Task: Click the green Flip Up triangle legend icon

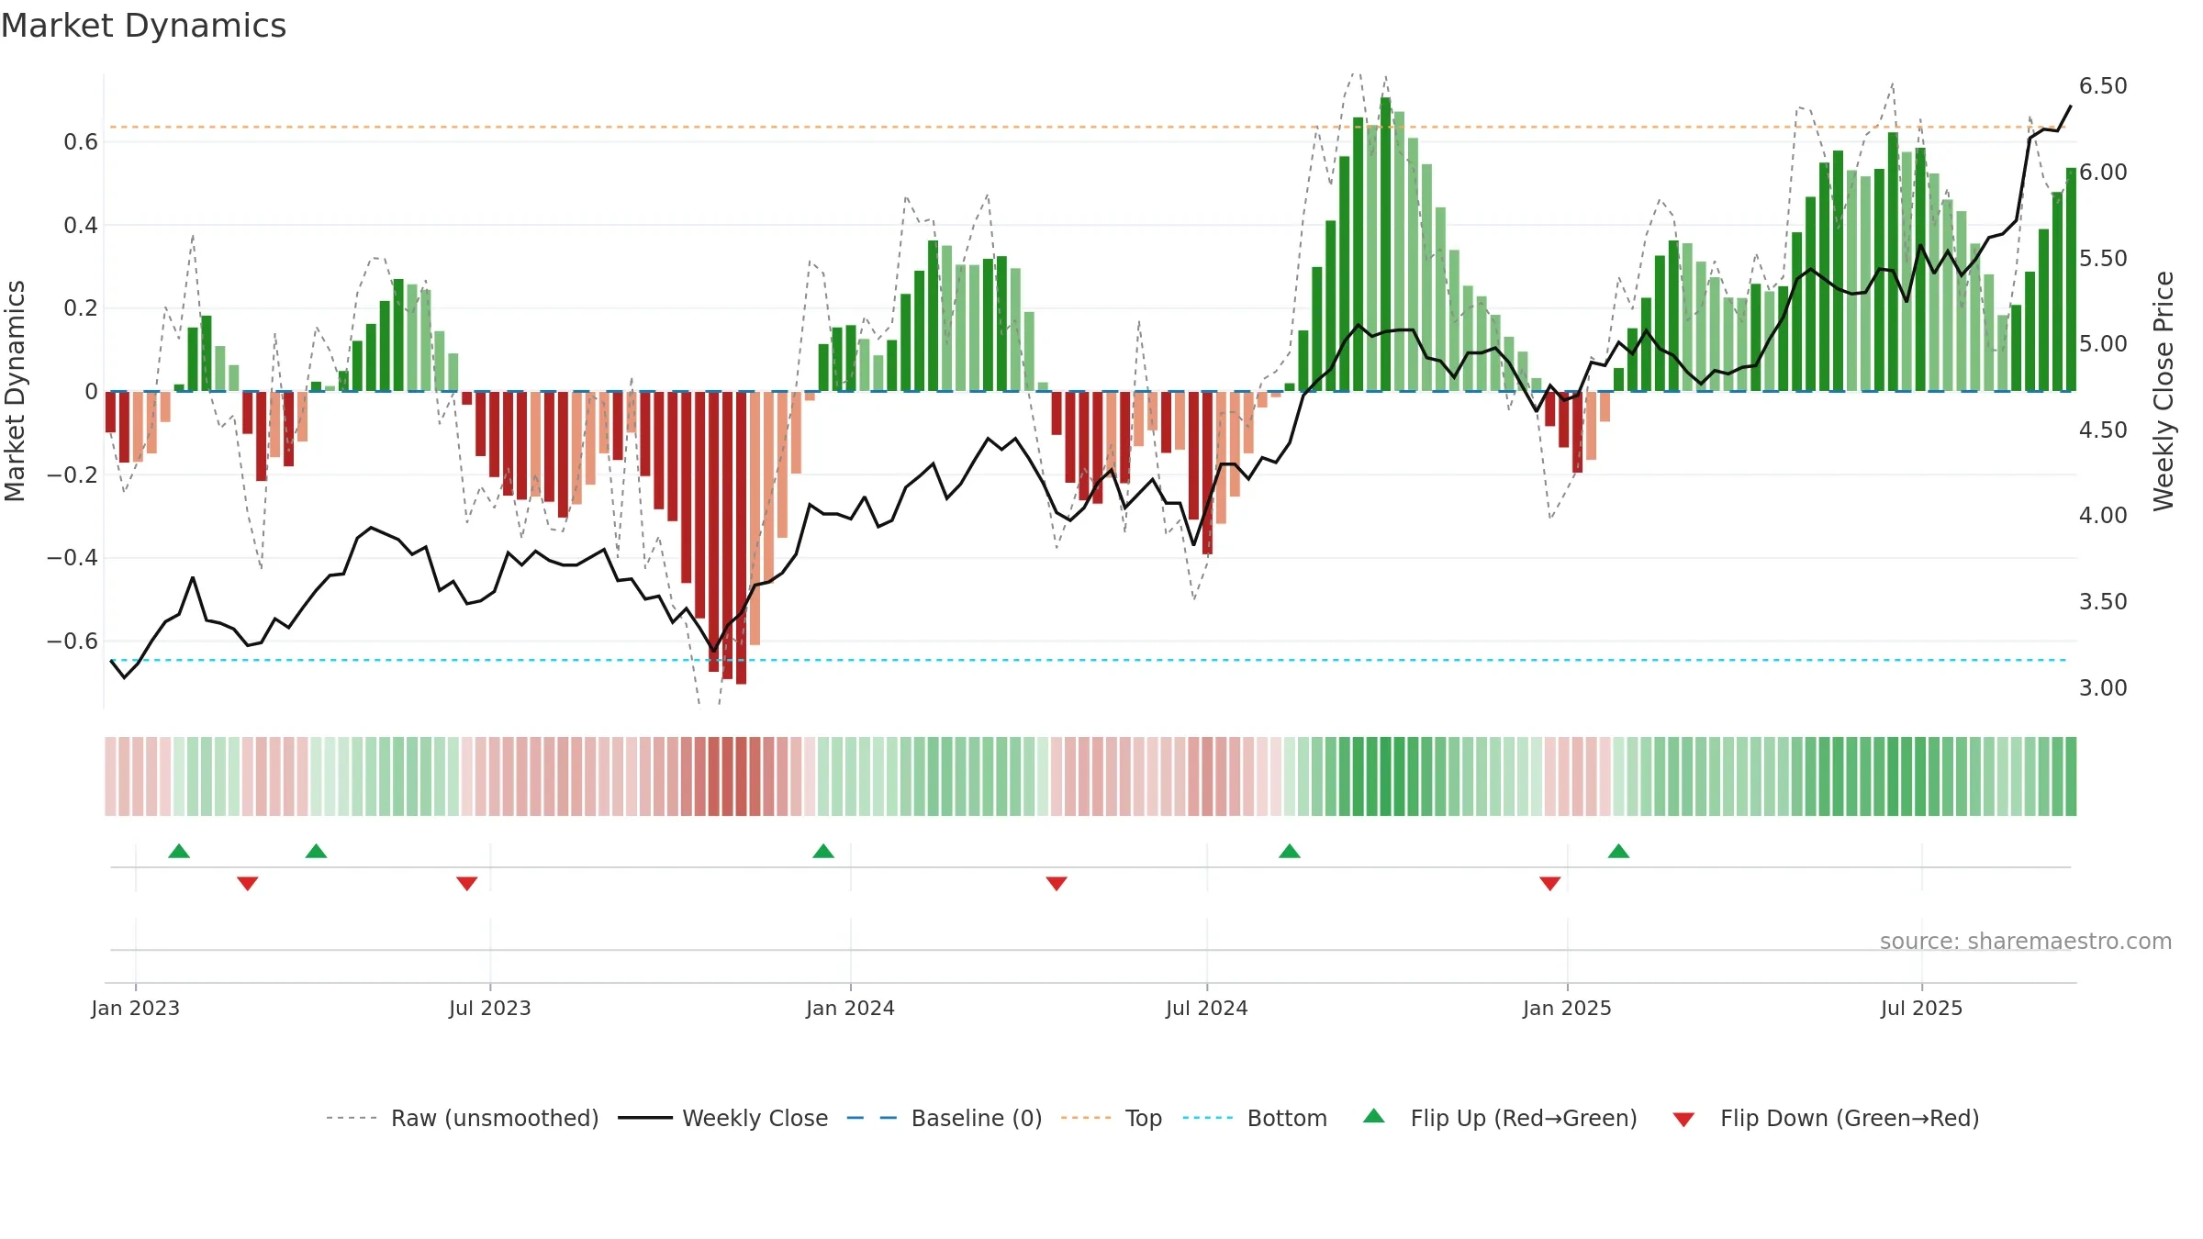Action: pyautogui.click(x=1374, y=1116)
